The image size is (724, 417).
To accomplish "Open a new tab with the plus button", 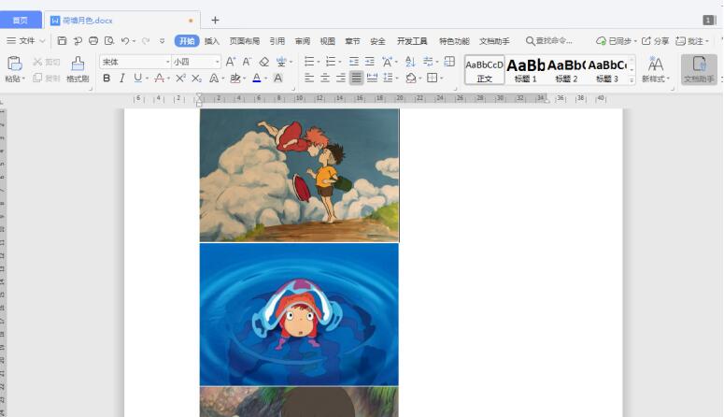I will point(215,21).
